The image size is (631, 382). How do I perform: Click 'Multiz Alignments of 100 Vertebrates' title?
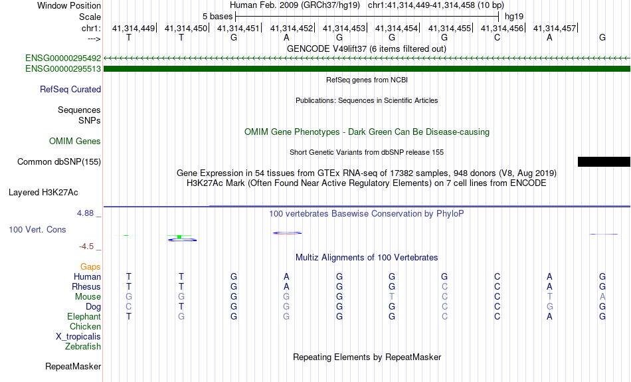[367, 258]
